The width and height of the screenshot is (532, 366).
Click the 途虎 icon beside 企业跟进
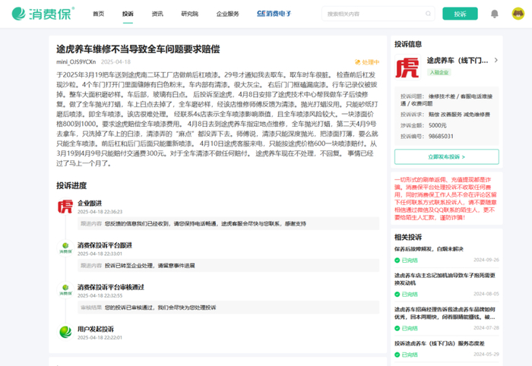[x=65, y=207]
